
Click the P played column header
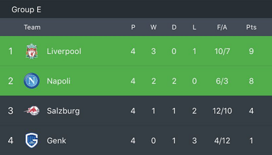point(133,27)
